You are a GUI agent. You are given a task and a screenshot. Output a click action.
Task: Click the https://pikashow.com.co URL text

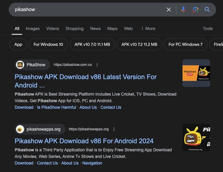73,65
